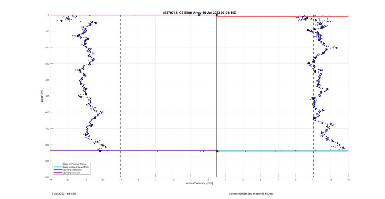The height and width of the screenshot is (199, 385).
Task: Click the velocity tick label -13
Action: [x=103, y=180]
